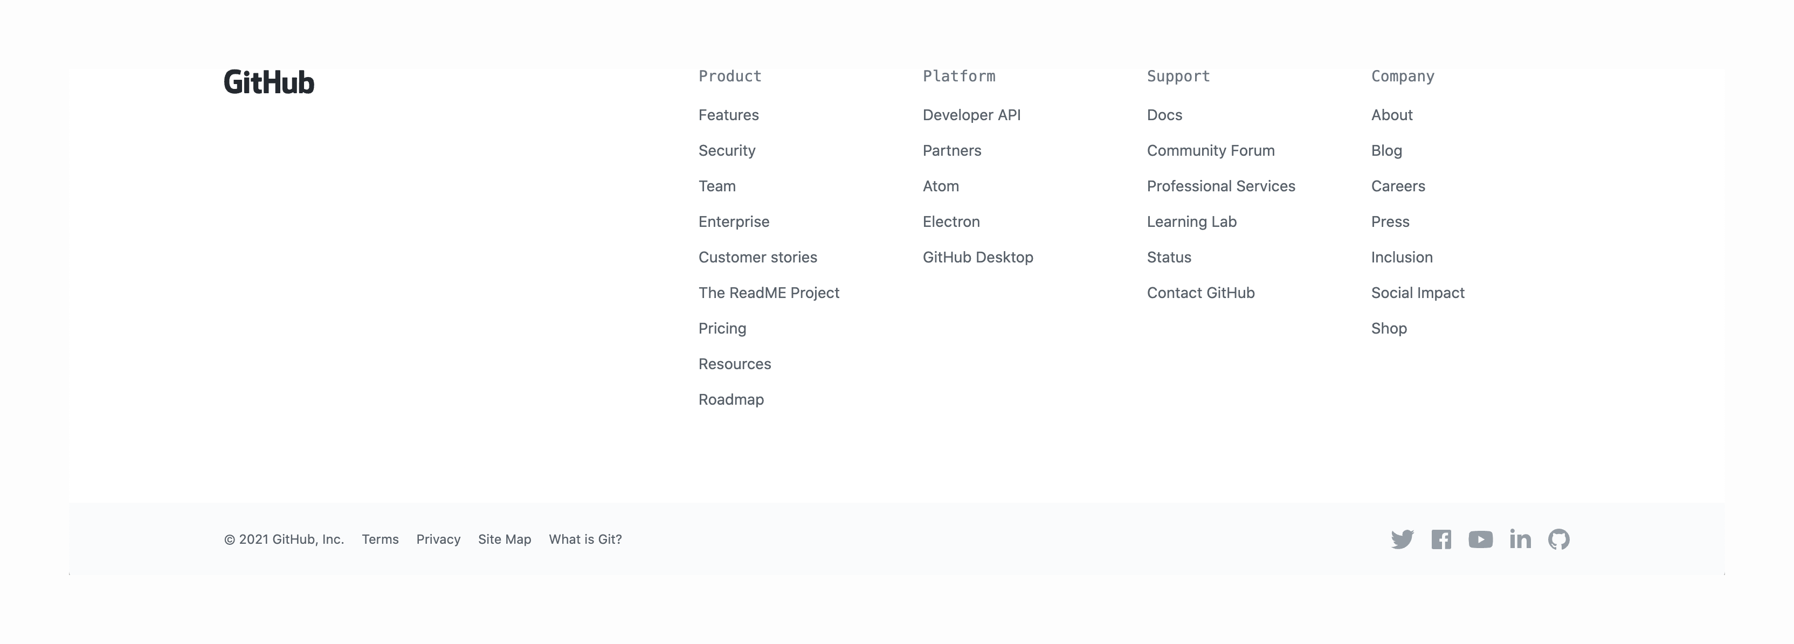Screen dimensions: 1794x644
Task: Open the Developer API documentation
Action: tap(972, 115)
